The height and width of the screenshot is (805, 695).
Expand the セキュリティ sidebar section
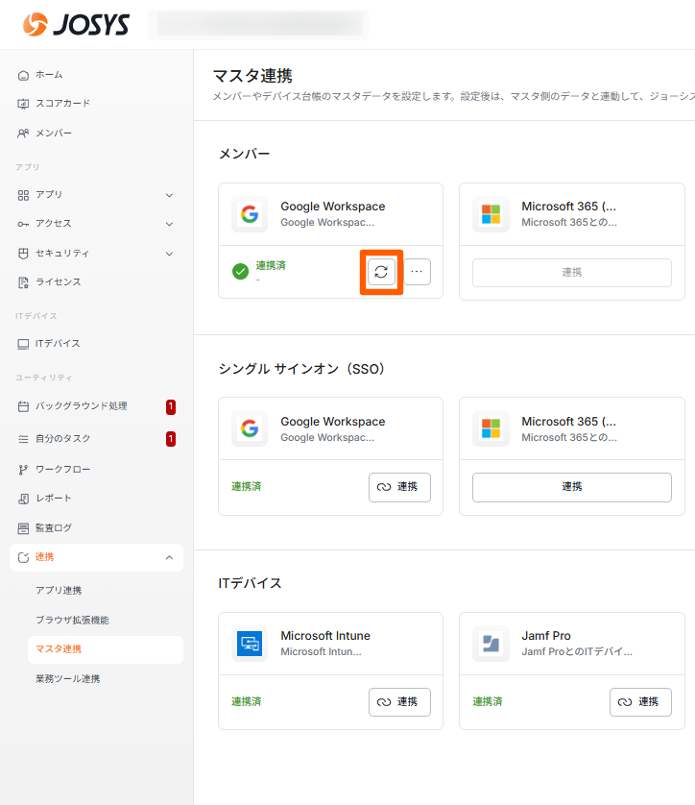(169, 254)
